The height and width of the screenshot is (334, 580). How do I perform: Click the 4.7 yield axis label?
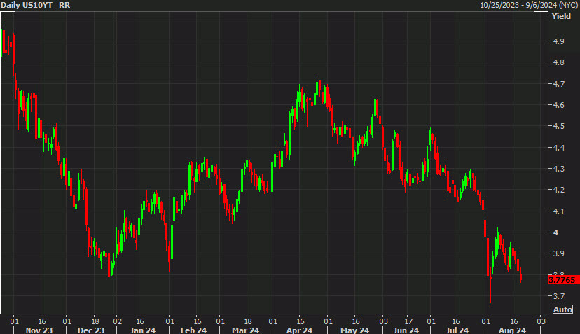pyautogui.click(x=558, y=84)
